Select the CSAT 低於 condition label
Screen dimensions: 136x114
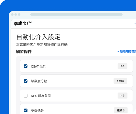[38, 66]
